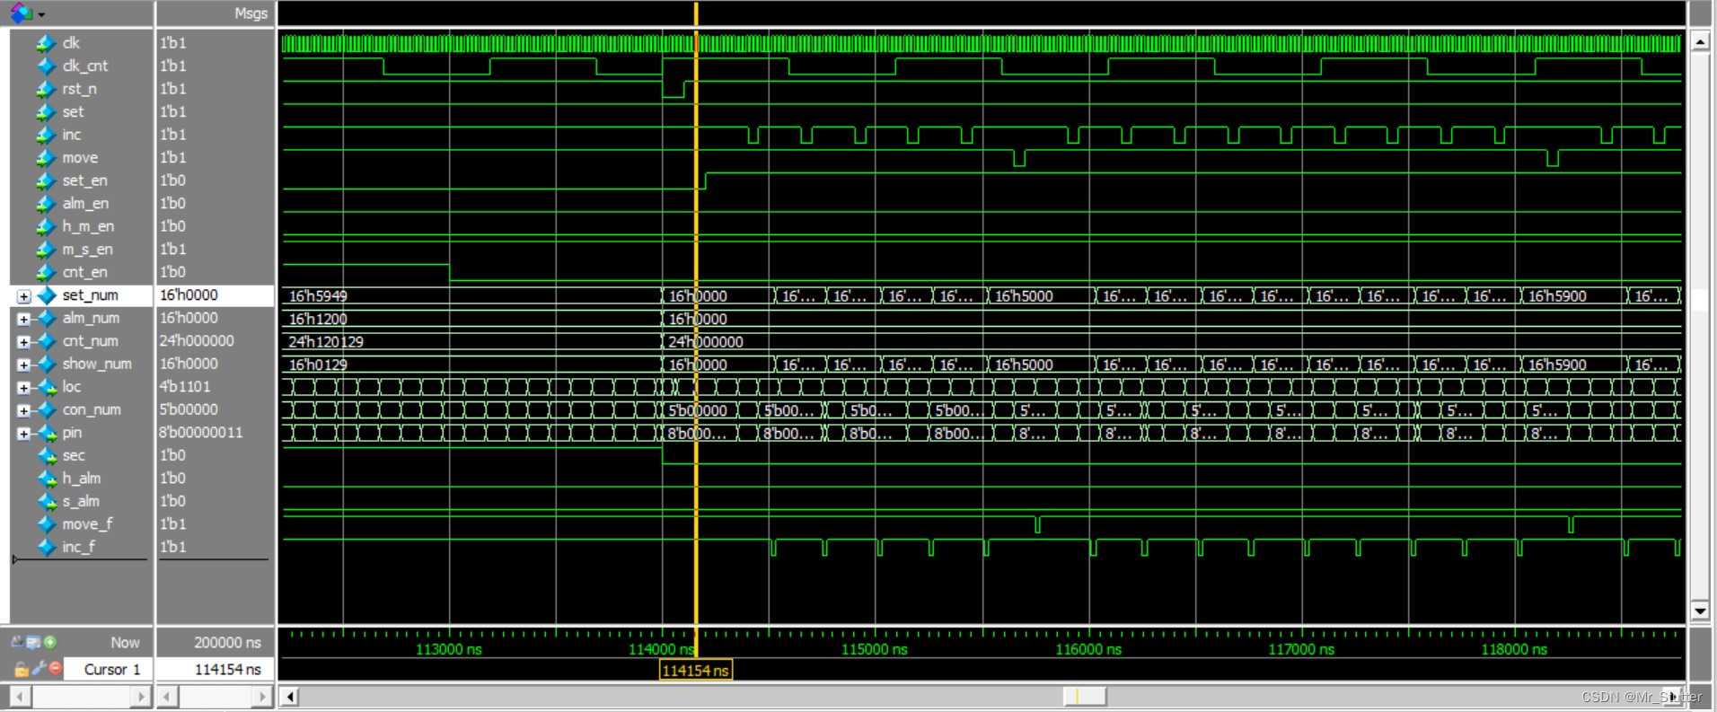Click the inc_f signal icon
This screenshot has width=1717, height=712.
click(x=46, y=548)
